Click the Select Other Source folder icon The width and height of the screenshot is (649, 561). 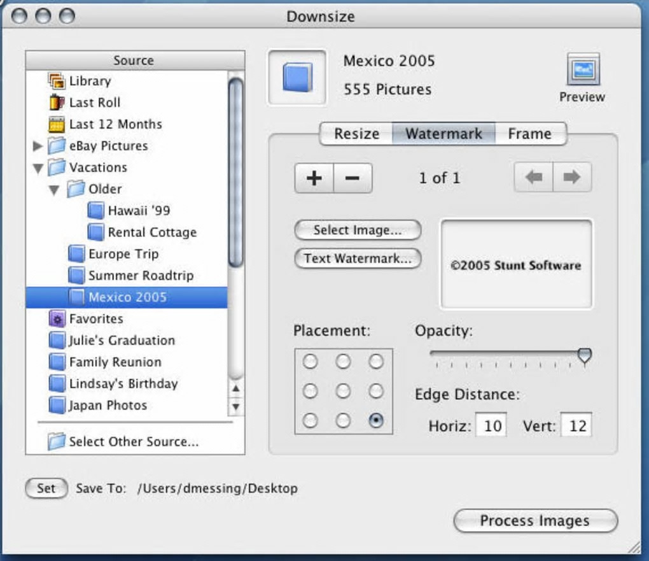tap(56, 441)
